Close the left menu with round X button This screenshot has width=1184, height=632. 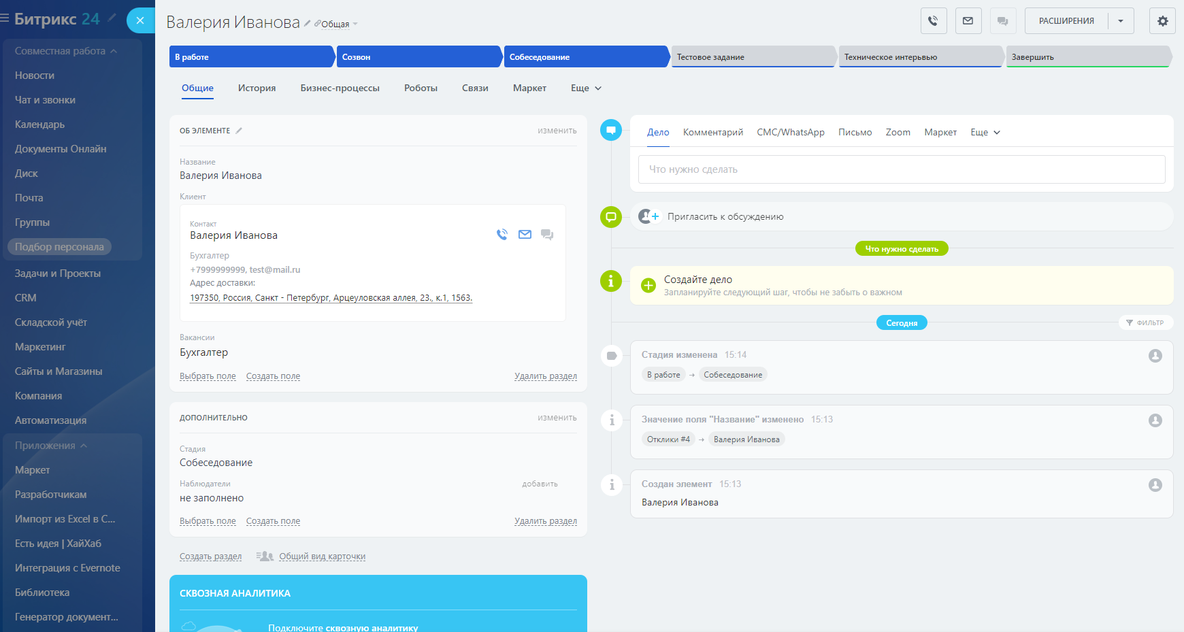(x=140, y=20)
